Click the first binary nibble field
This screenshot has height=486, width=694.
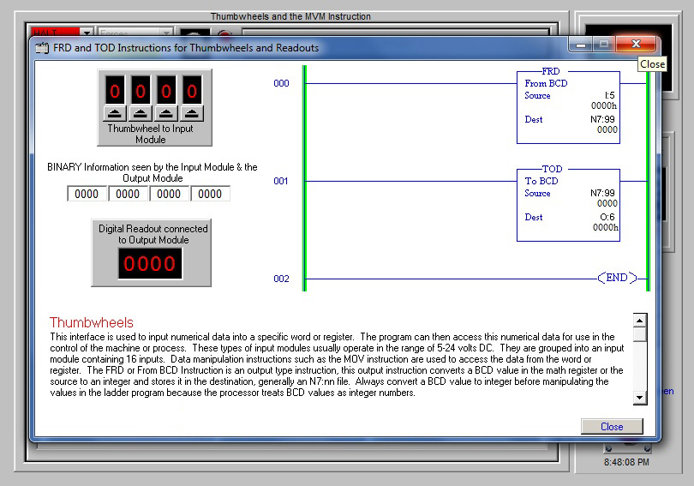pyautogui.click(x=87, y=195)
